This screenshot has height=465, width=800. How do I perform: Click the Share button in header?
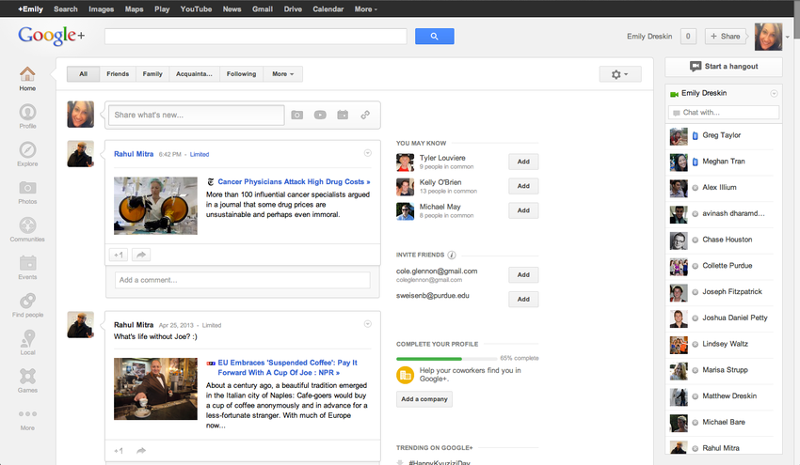(725, 36)
